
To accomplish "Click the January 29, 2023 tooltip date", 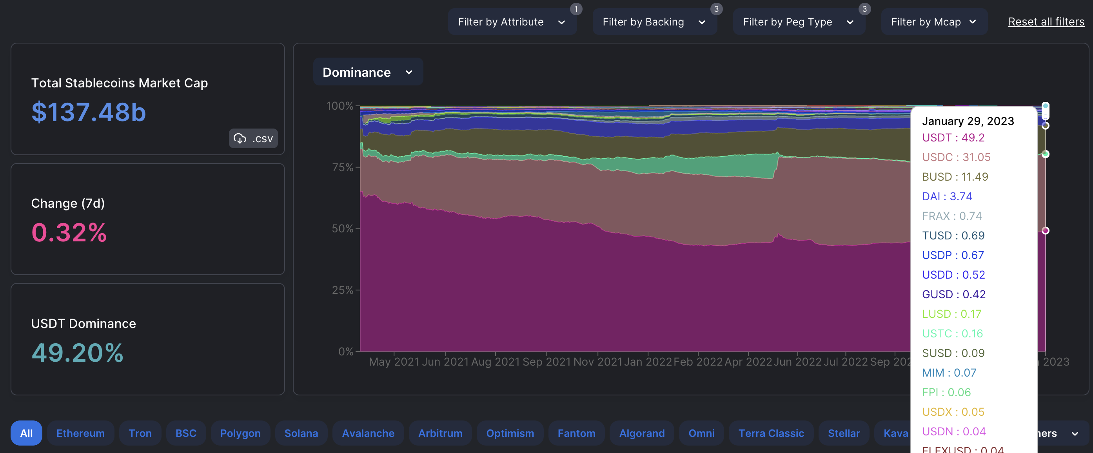I will (x=968, y=121).
